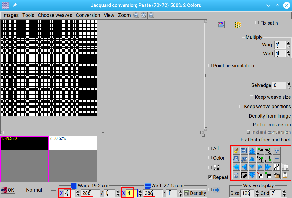Click the zoom in magnifier icon

136,15
